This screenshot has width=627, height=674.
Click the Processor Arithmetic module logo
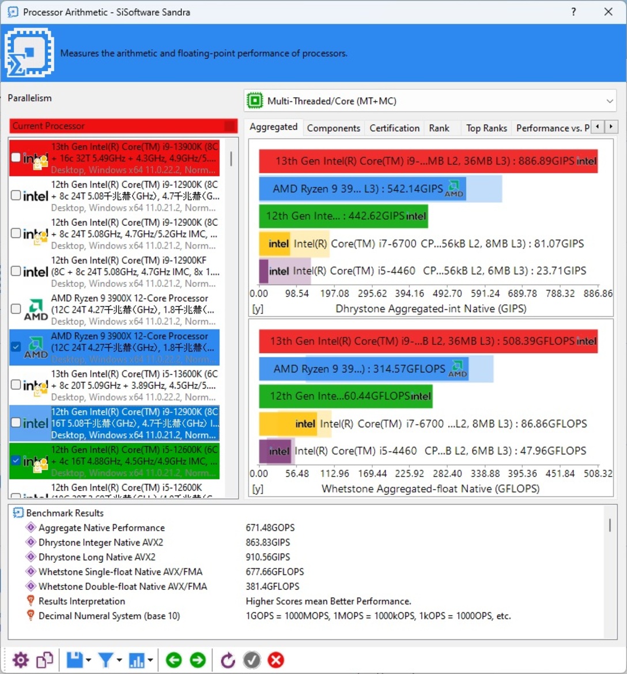click(29, 52)
